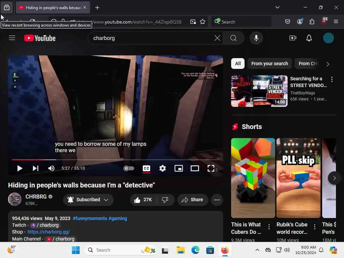
Task: Launch Microsoft Edge from taskbar
Action: click(x=195, y=250)
